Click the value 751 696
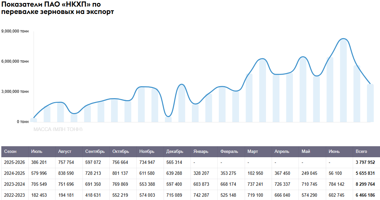Viewport: 380px width, 200px height. 66,184
